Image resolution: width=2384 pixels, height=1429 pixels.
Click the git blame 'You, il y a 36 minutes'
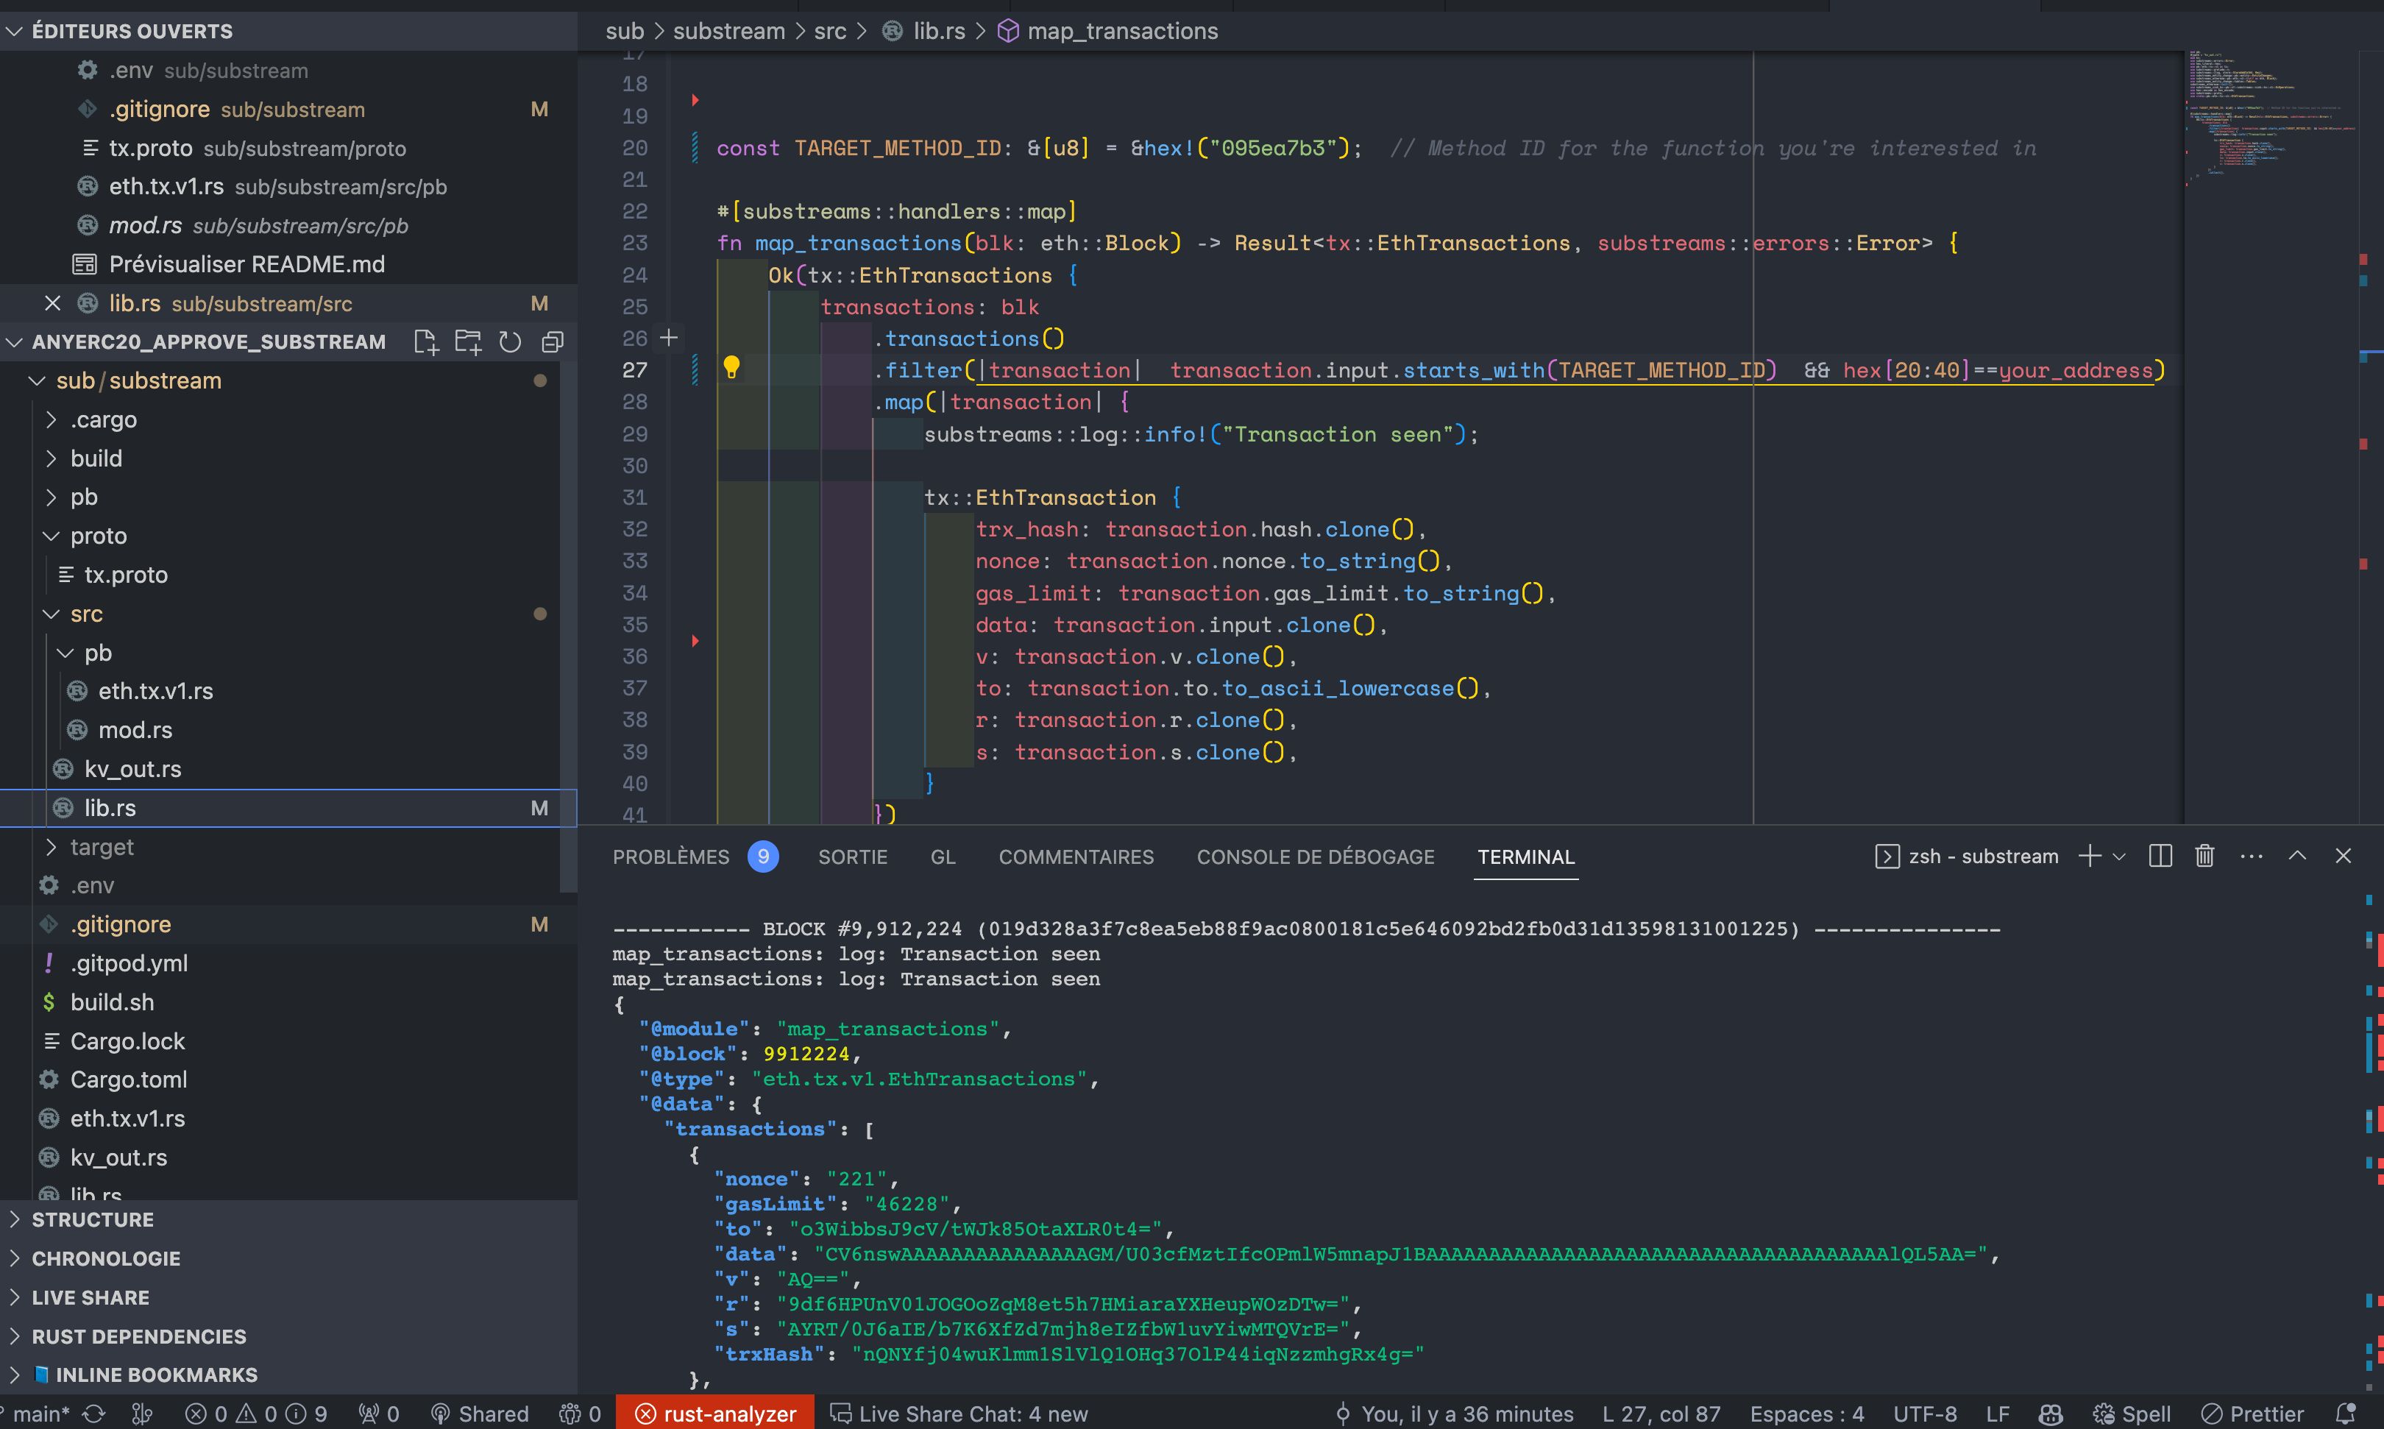1454,1414
